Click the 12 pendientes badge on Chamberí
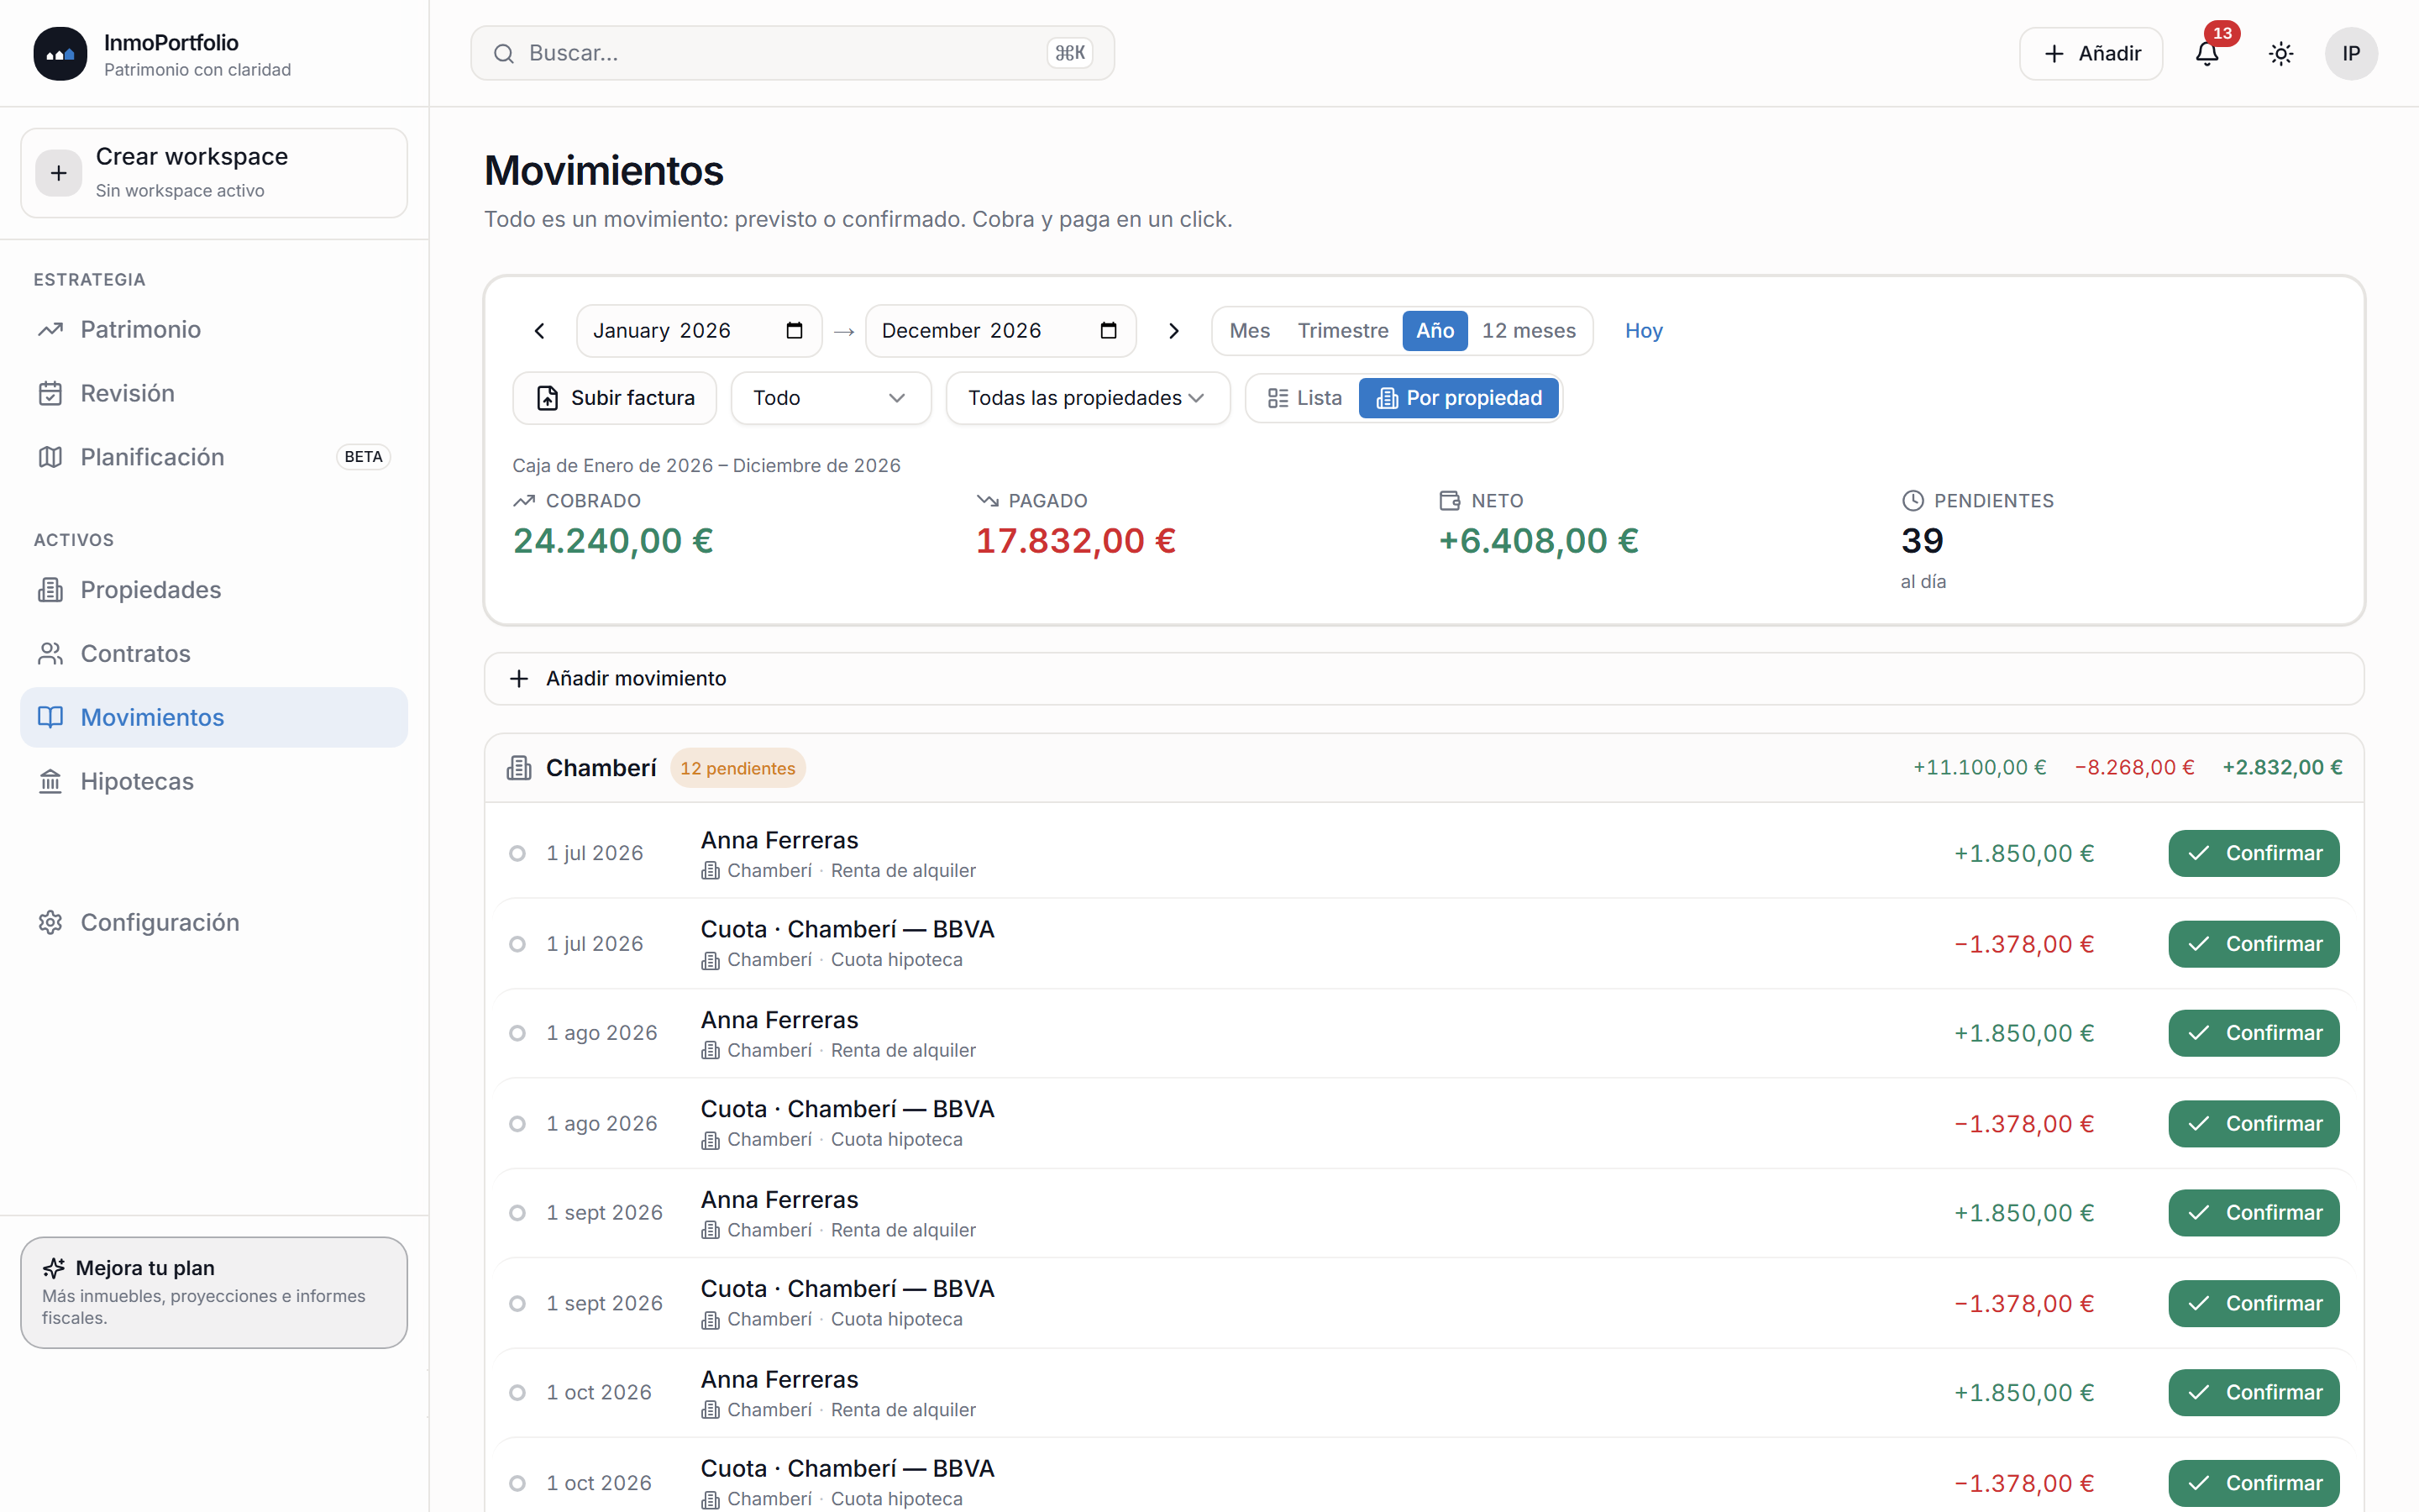Screen dimensions: 2419x1512 click(x=737, y=768)
